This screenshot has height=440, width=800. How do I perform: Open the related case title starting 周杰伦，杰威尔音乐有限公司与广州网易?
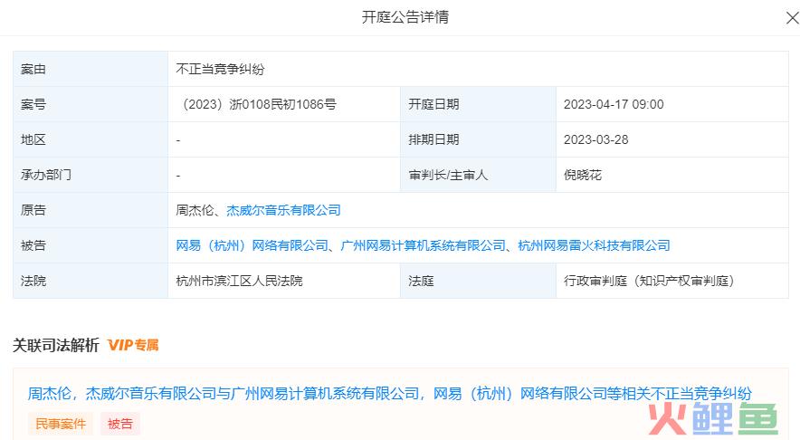click(390, 394)
